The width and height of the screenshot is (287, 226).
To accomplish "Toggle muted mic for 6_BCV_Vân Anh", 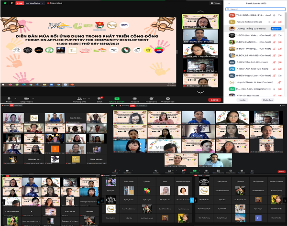I will [x=275, y=62].
